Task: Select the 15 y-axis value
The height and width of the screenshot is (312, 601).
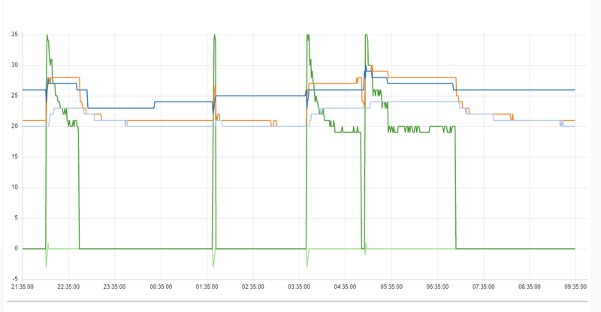Action: pyautogui.click(x=14, y=157)
